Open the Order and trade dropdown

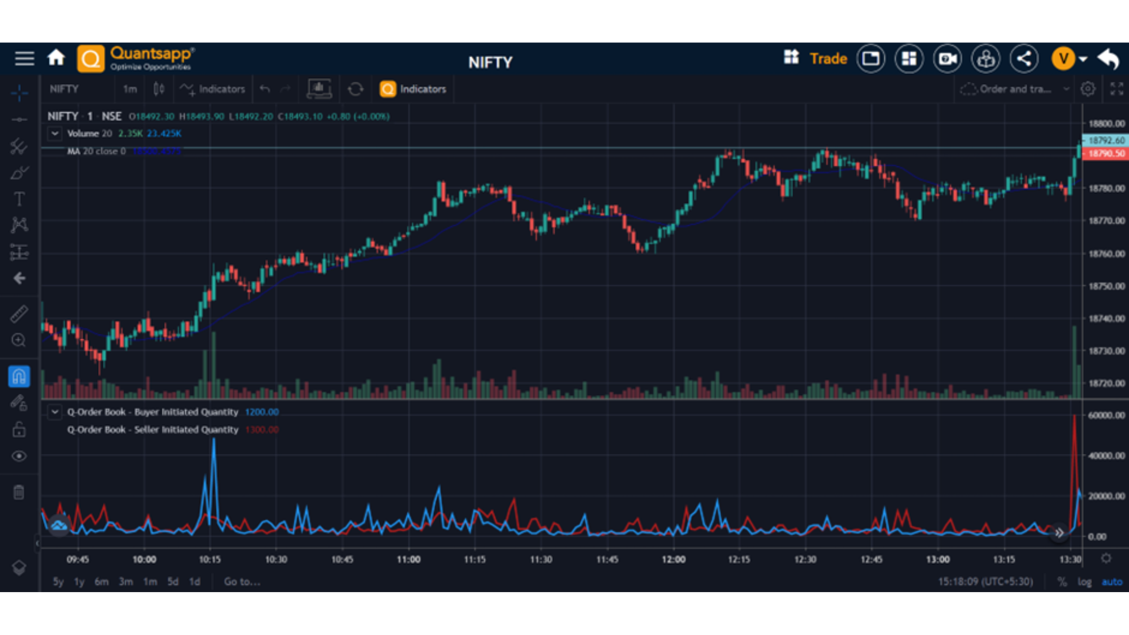1014,89
